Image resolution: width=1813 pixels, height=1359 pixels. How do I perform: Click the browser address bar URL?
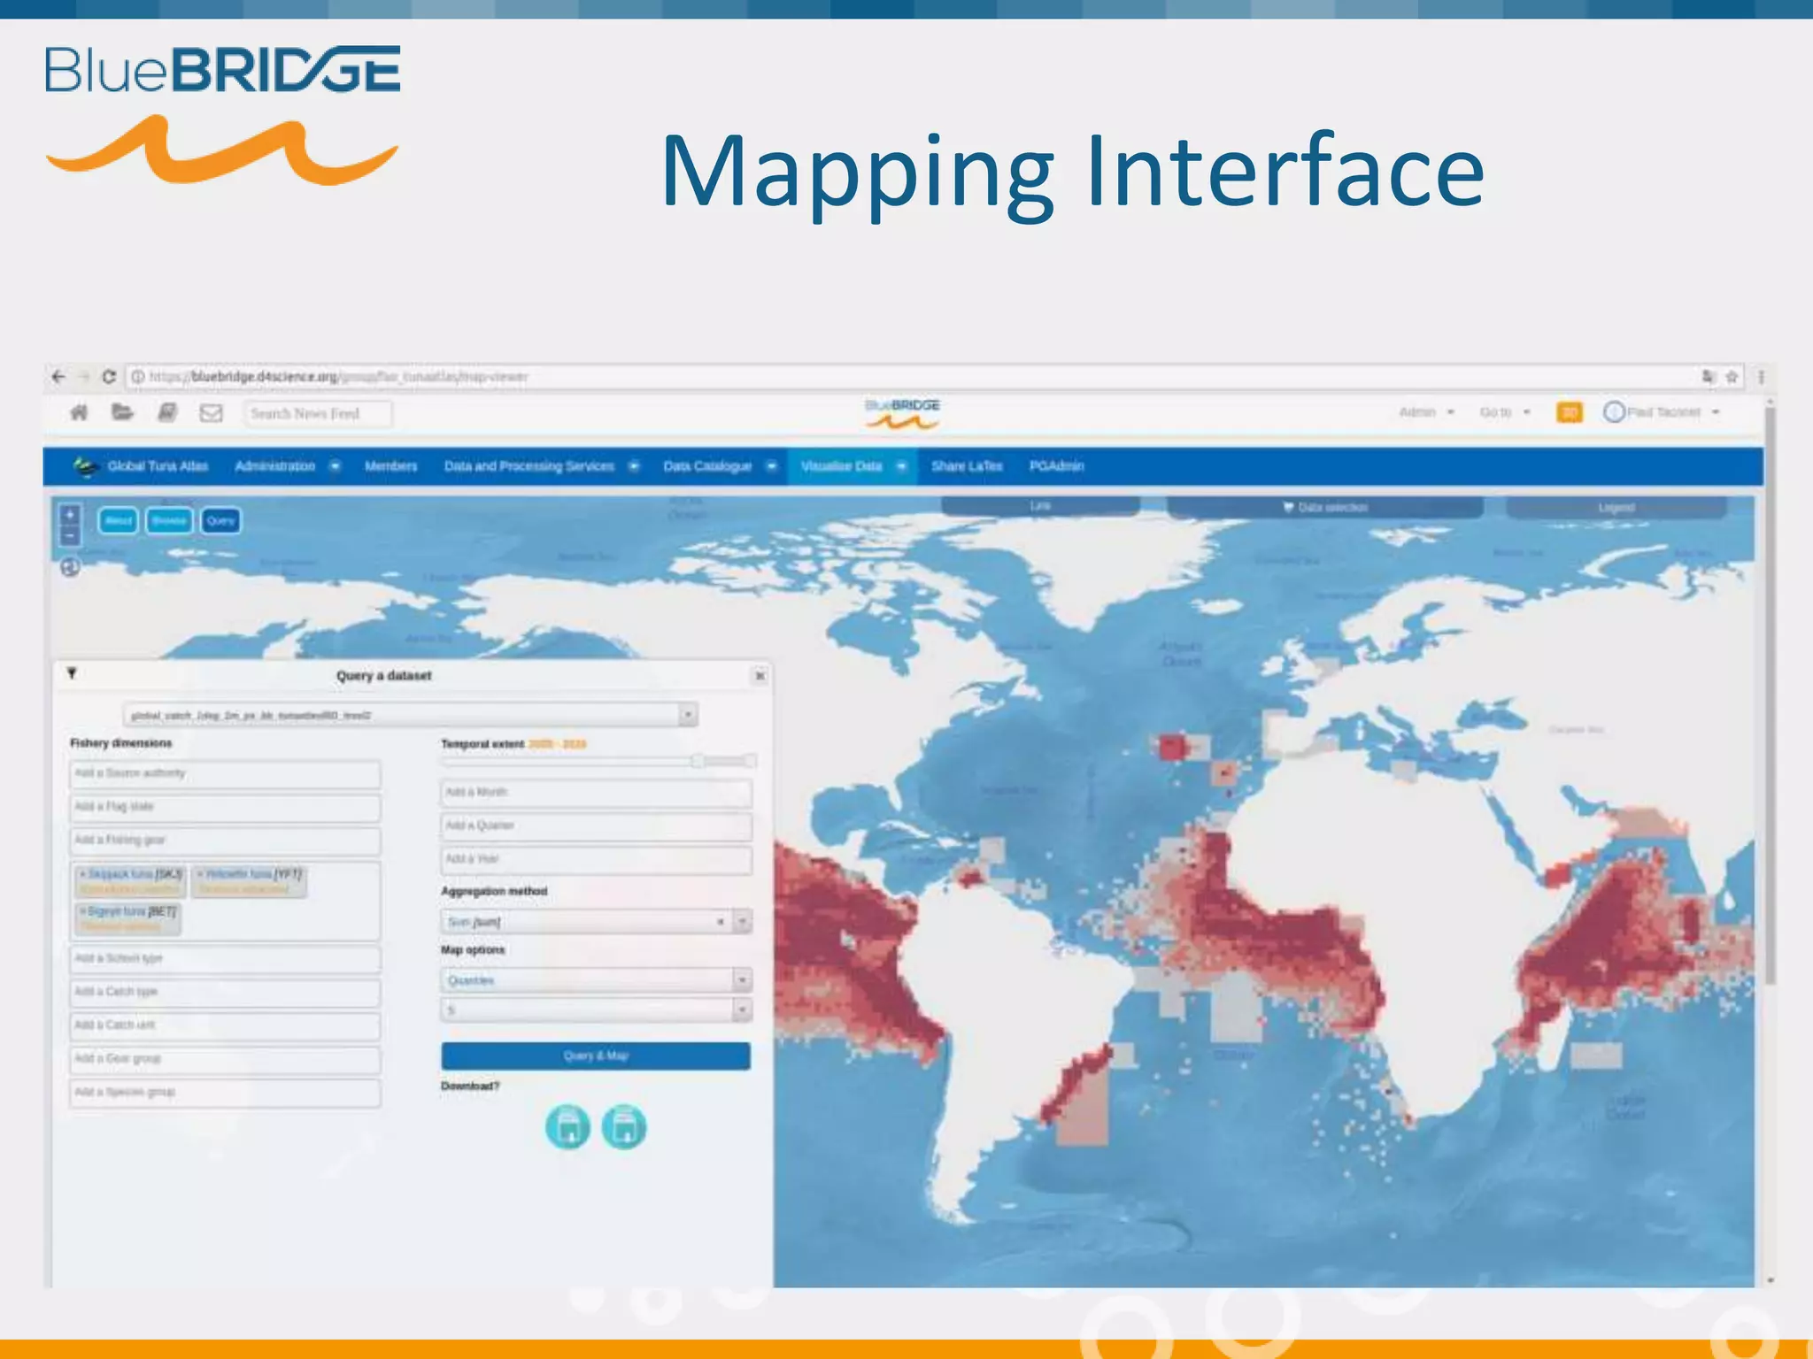[x=339, y=377]
